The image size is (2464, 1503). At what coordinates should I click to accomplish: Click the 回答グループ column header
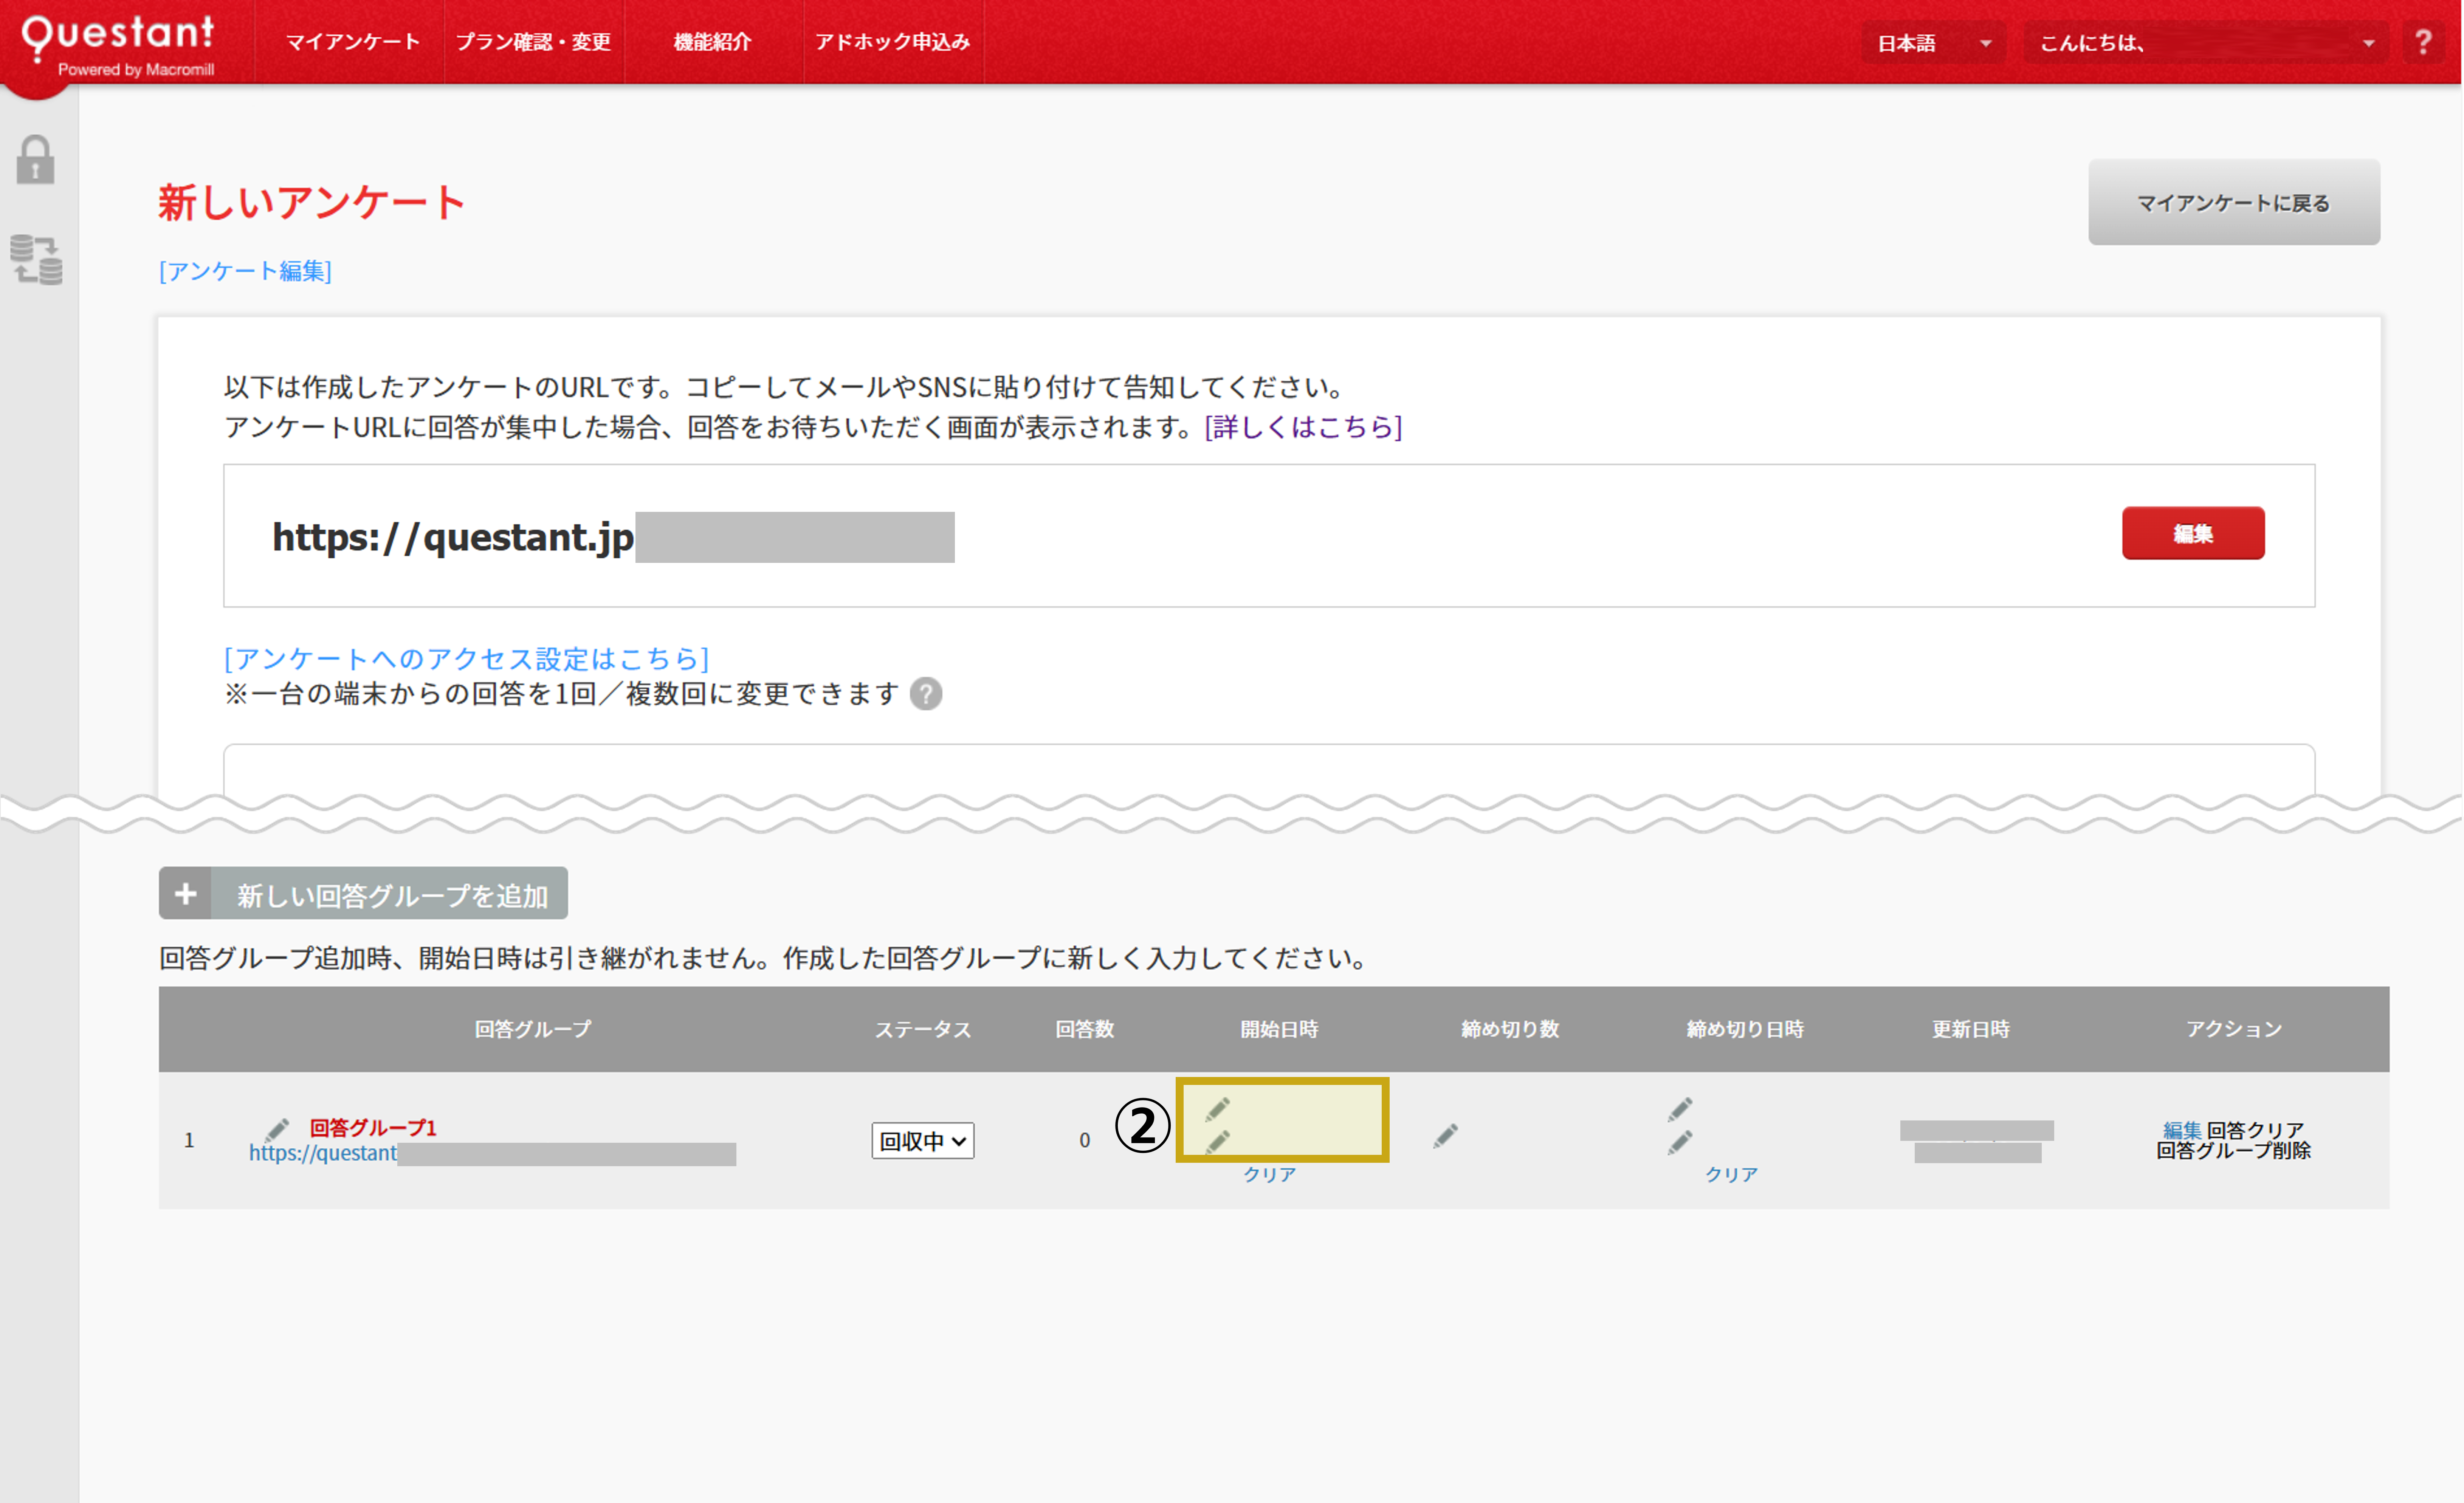[533, 1029]
